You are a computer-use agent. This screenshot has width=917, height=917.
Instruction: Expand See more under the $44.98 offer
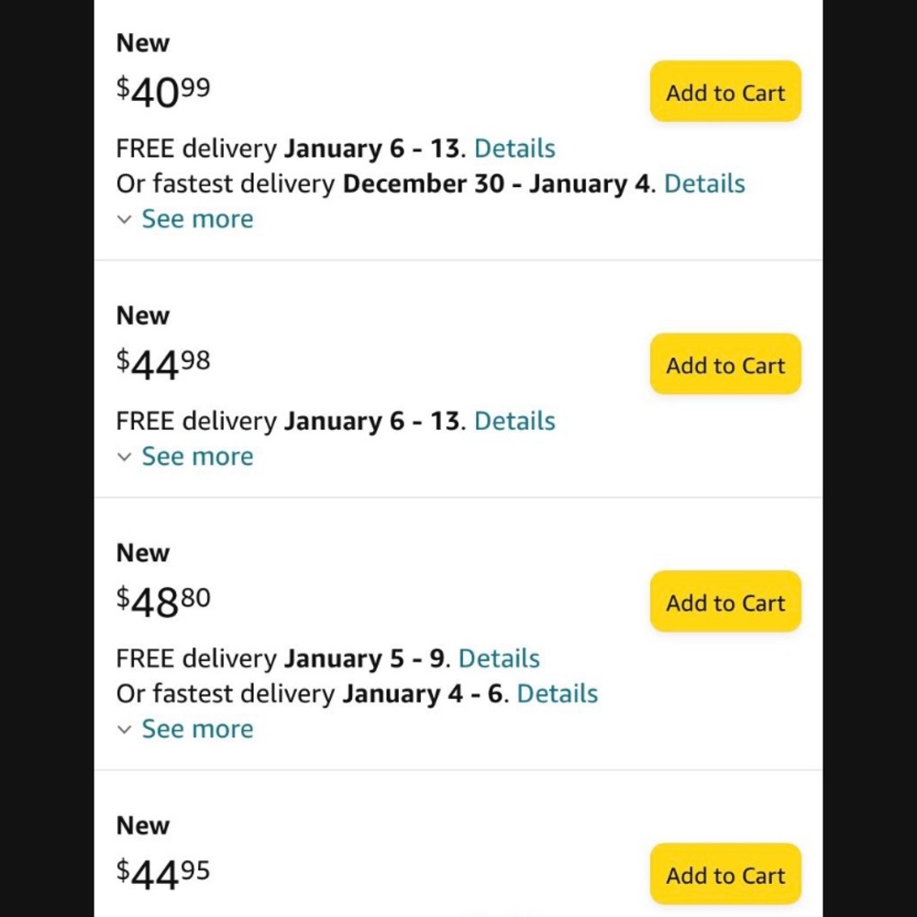(x=197, y=456)
